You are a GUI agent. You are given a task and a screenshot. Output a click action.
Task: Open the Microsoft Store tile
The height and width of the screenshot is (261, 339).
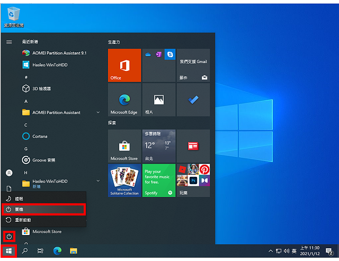tap(124, 146)
